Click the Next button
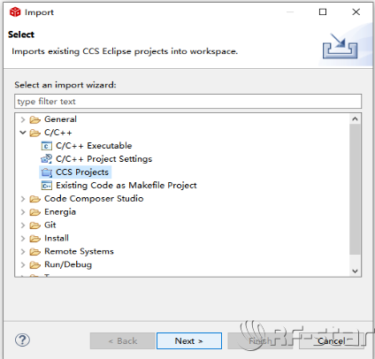 (x=189, y=341)
